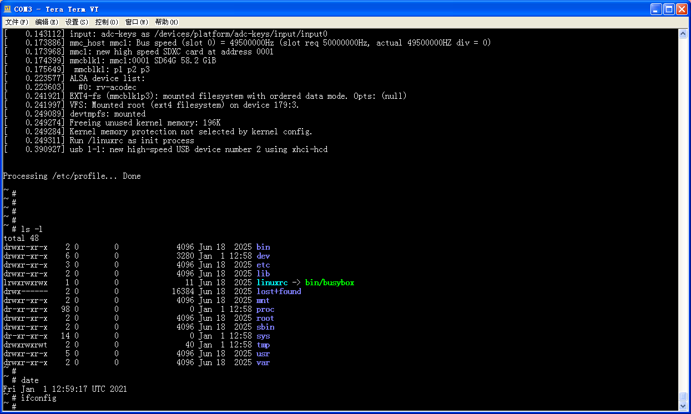The width and height of the screenshot is (691, 414).
Task: Click the 'date' command text
Action: point(30,380)
